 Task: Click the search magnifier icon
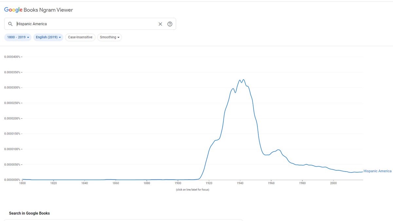[x=10, y=24]
